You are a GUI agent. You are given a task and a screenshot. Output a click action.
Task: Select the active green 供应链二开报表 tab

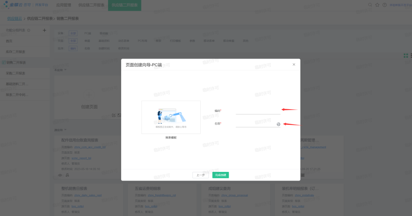coord(124,5)
